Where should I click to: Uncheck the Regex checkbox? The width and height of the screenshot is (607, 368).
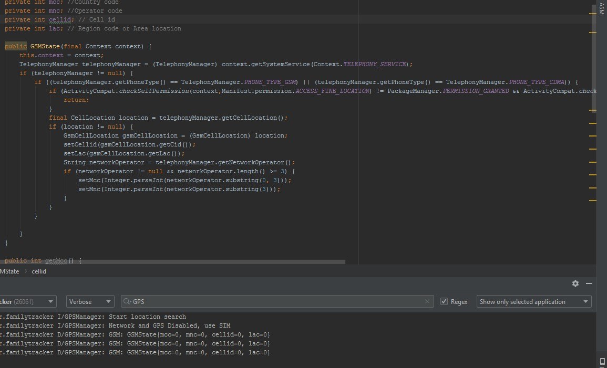(x=444, y=301)
